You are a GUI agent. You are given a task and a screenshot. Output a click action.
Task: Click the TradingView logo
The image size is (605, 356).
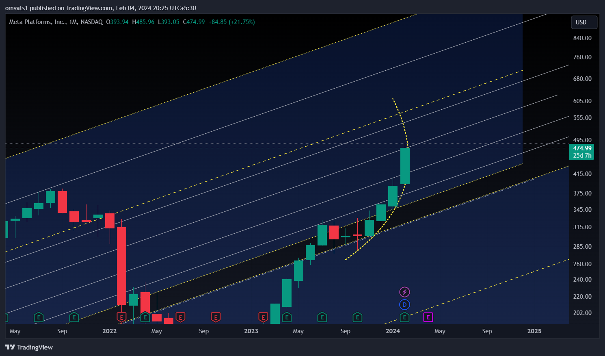tap(29, 347)
